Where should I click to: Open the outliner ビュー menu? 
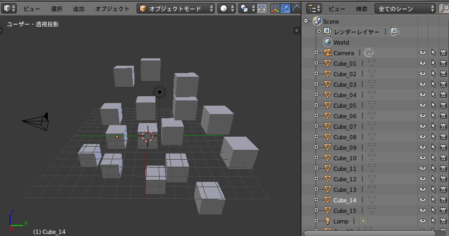pos(337,9)
